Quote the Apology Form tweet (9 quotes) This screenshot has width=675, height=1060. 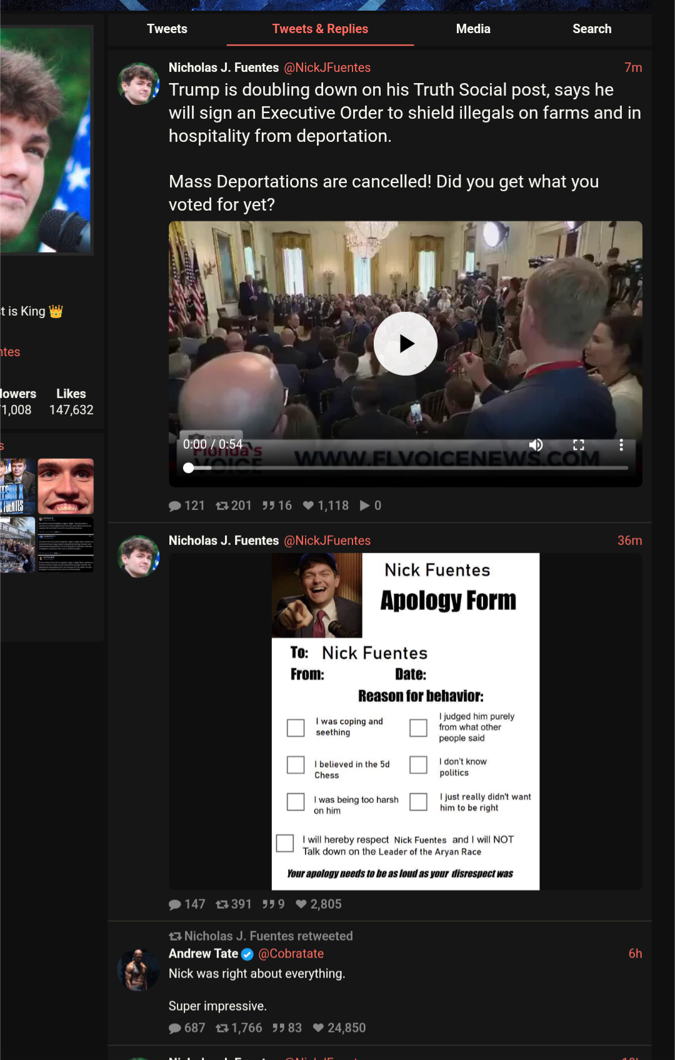point(273,904)
